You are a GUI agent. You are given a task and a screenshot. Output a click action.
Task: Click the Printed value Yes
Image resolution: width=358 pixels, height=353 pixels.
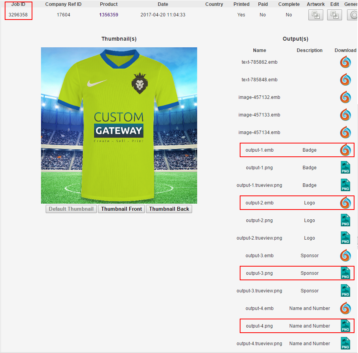241,15
